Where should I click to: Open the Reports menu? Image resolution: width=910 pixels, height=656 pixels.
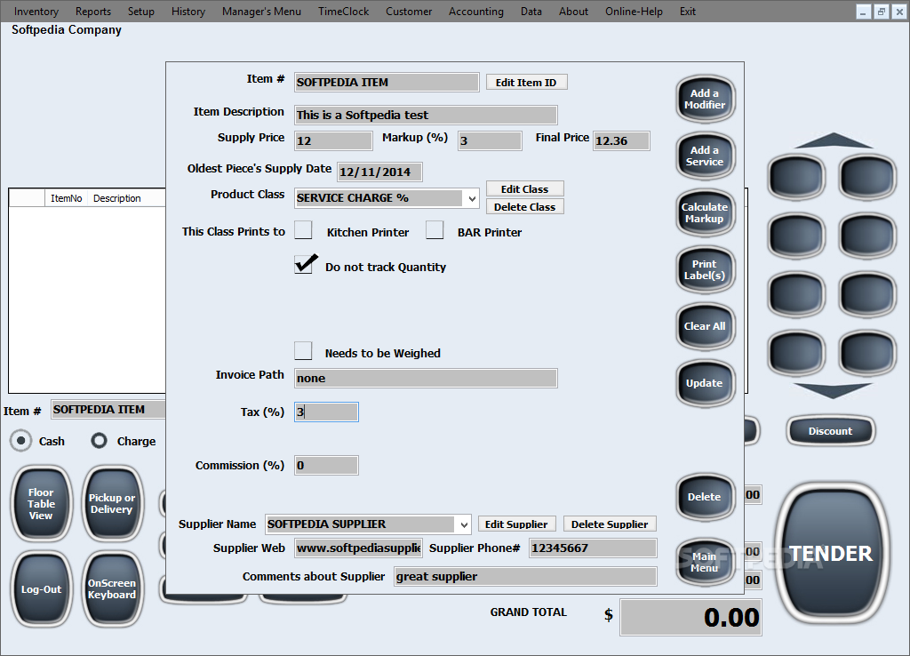click(92, 11)
